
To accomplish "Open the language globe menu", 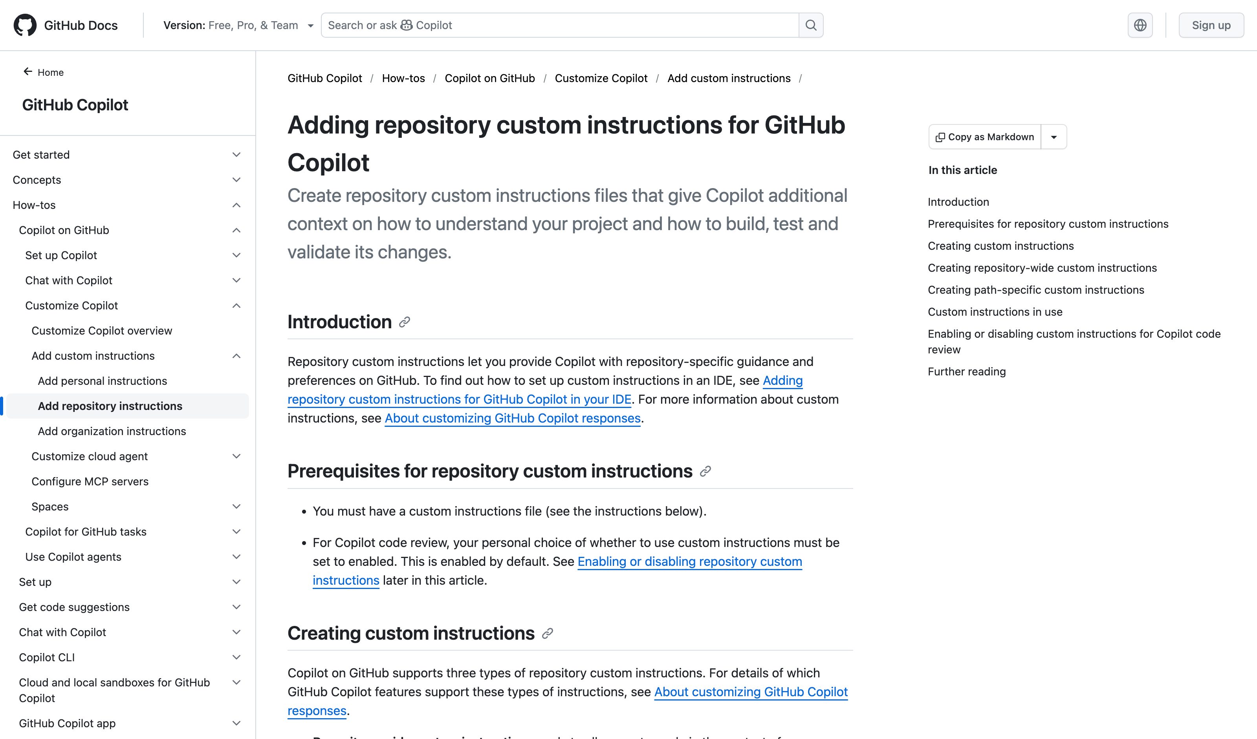I will tap(1140, 25).
